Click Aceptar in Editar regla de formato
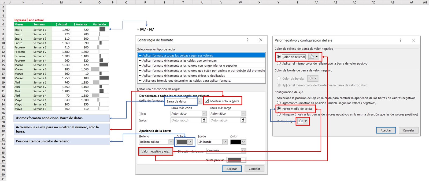429x181 pixels. pos(232,169)
